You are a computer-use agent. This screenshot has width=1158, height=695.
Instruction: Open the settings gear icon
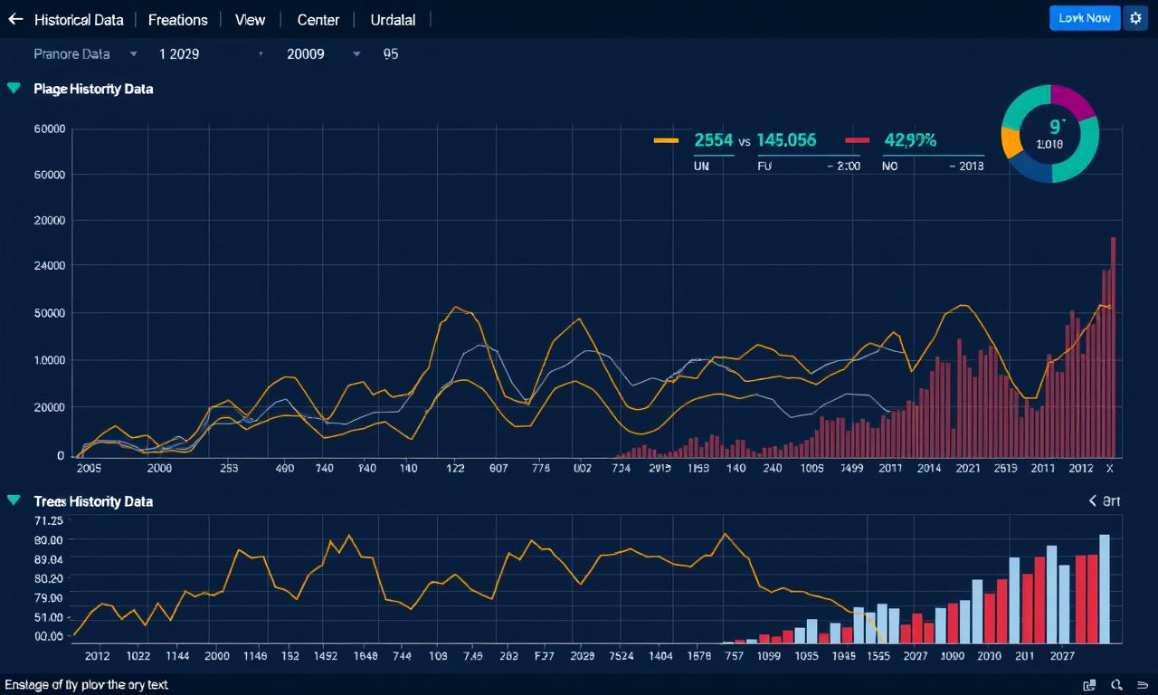pyautogui.click(x=1135, y=18)
